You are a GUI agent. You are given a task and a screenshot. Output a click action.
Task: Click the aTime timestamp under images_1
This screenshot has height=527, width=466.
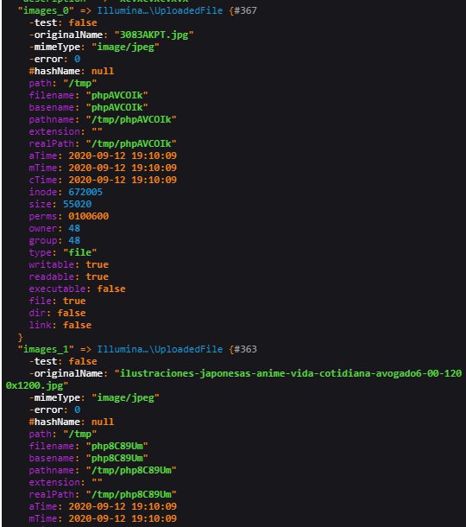(123, 507)
